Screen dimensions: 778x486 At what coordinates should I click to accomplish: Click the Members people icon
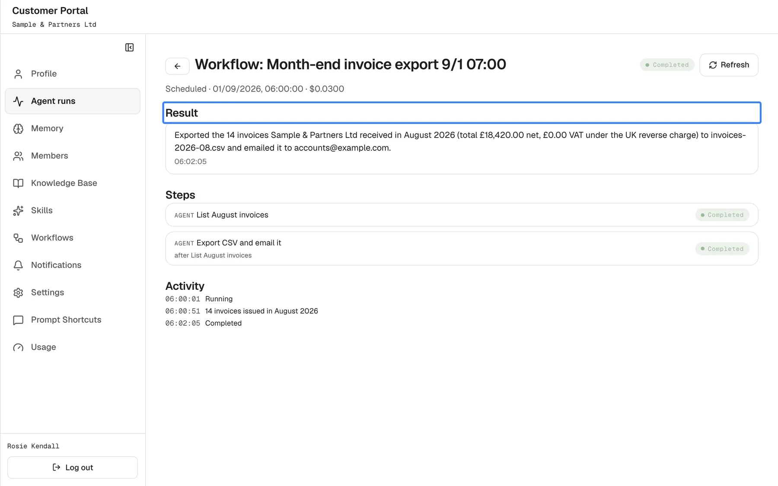pos(18,156)
